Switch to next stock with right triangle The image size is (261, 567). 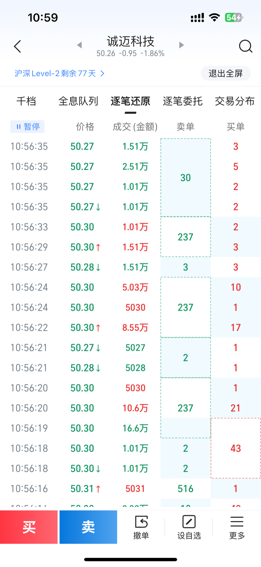click(181, 45)
